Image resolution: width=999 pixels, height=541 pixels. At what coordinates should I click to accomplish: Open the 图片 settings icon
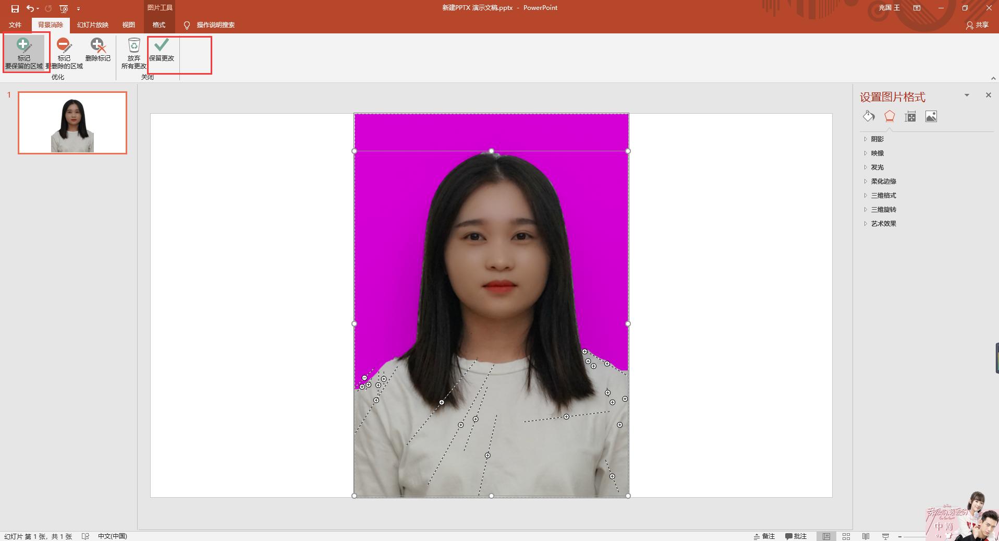click(932, 116)
